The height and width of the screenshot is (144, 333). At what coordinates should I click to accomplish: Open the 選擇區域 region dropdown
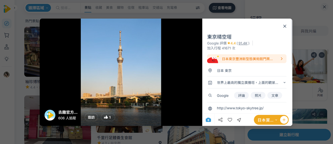tap(38, 8)
